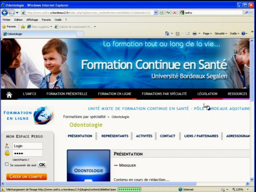Click the compatibility view icon
Screen dimensions: 256x192
pyautogui.click(x=162, y=13)
